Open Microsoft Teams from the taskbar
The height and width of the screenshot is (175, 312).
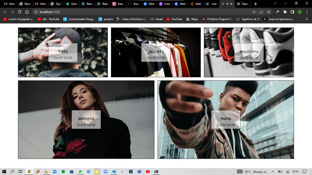point(139,172)
